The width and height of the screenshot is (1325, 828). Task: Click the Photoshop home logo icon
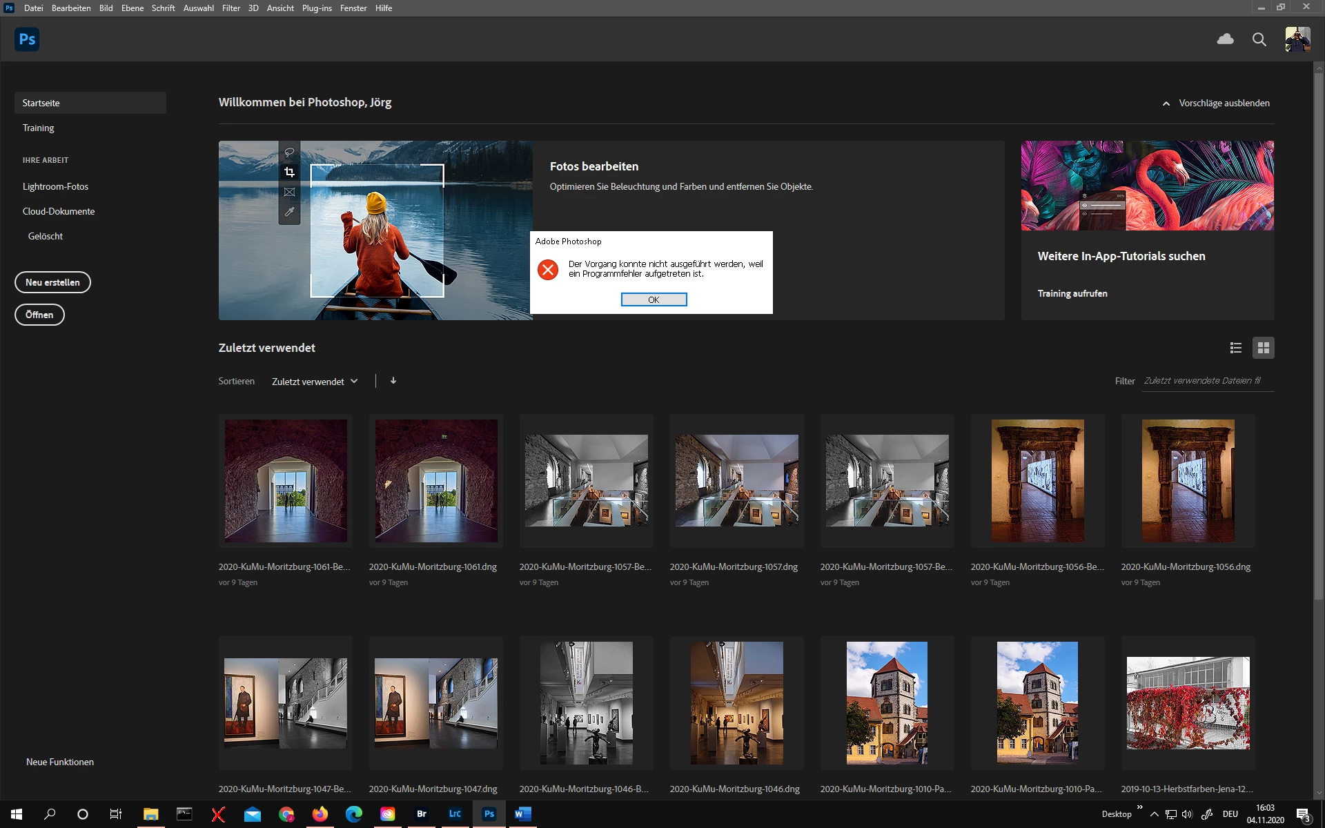27,39
